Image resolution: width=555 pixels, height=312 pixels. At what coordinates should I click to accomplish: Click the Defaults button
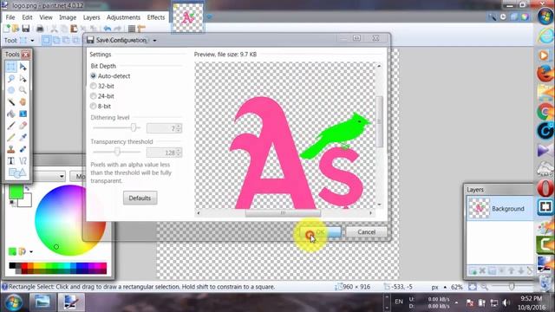[x=140, y=198]
